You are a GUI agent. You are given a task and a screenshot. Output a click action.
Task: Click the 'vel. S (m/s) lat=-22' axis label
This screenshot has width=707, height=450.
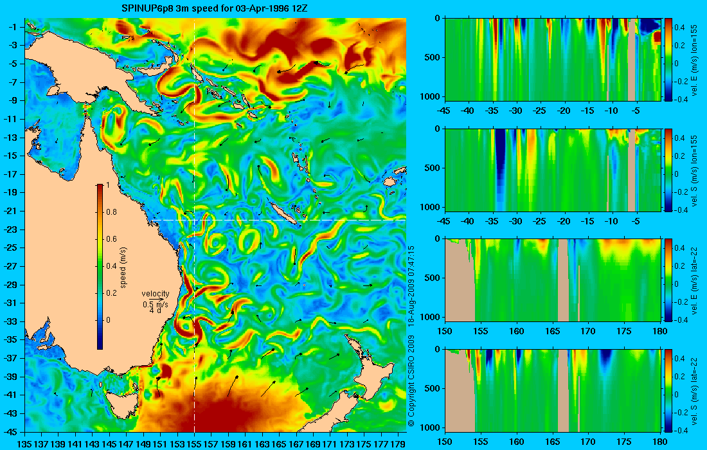[694, 390]
